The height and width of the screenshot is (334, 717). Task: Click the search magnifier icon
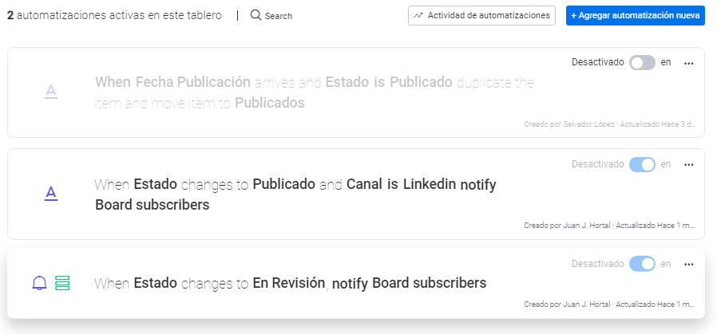[256, 15]
